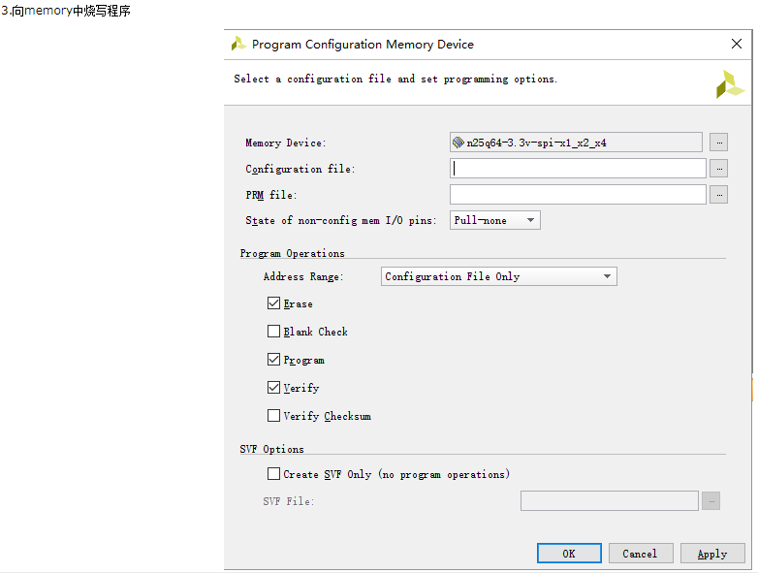Image resolution: width=758 pixels, height=573 pixels.
Task: Browse for Memory Device with ellipsis button
Action: [x=718, y=142]
